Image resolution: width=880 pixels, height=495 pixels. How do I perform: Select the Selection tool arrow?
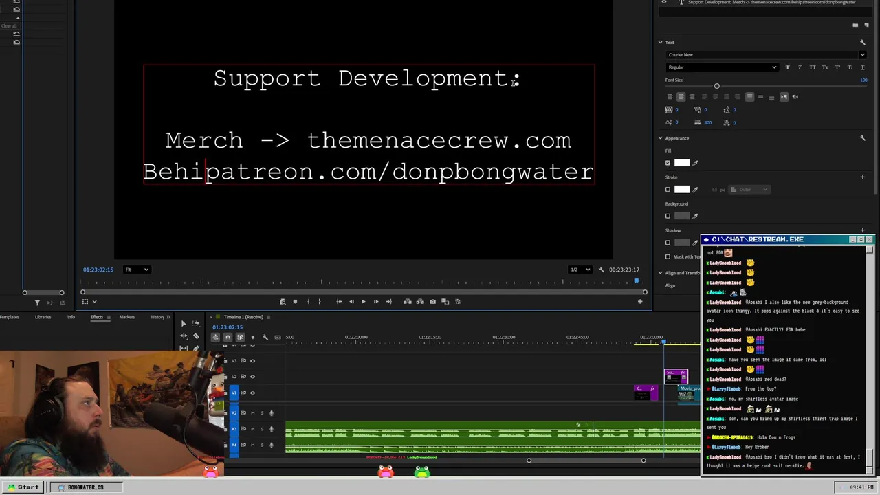[184, 323]
